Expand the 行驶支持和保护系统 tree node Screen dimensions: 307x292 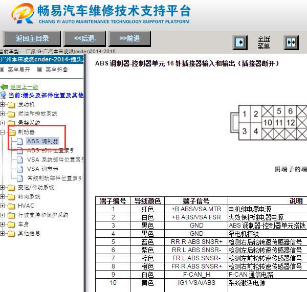(2, 215)
